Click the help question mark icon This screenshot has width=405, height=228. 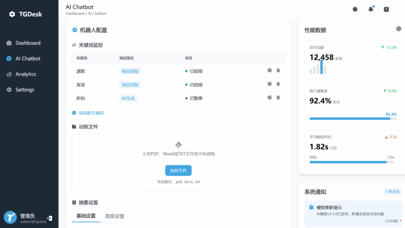click(386, 9)
